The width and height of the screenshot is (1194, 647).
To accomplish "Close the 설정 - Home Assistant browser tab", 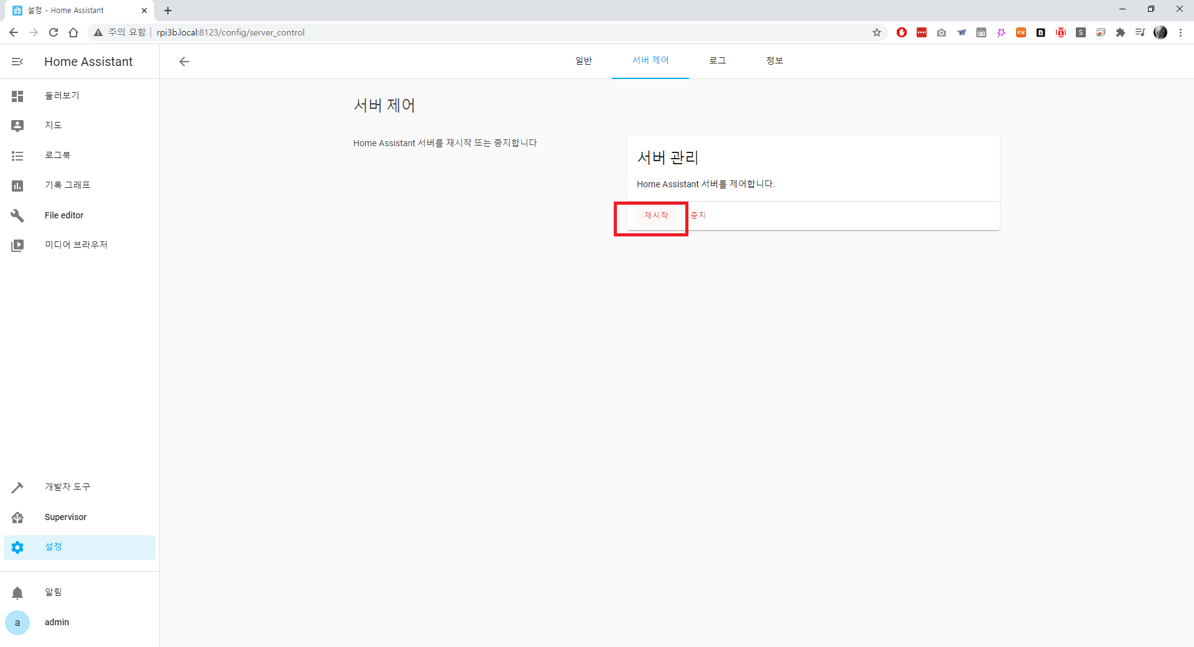I will pos(144,11).
